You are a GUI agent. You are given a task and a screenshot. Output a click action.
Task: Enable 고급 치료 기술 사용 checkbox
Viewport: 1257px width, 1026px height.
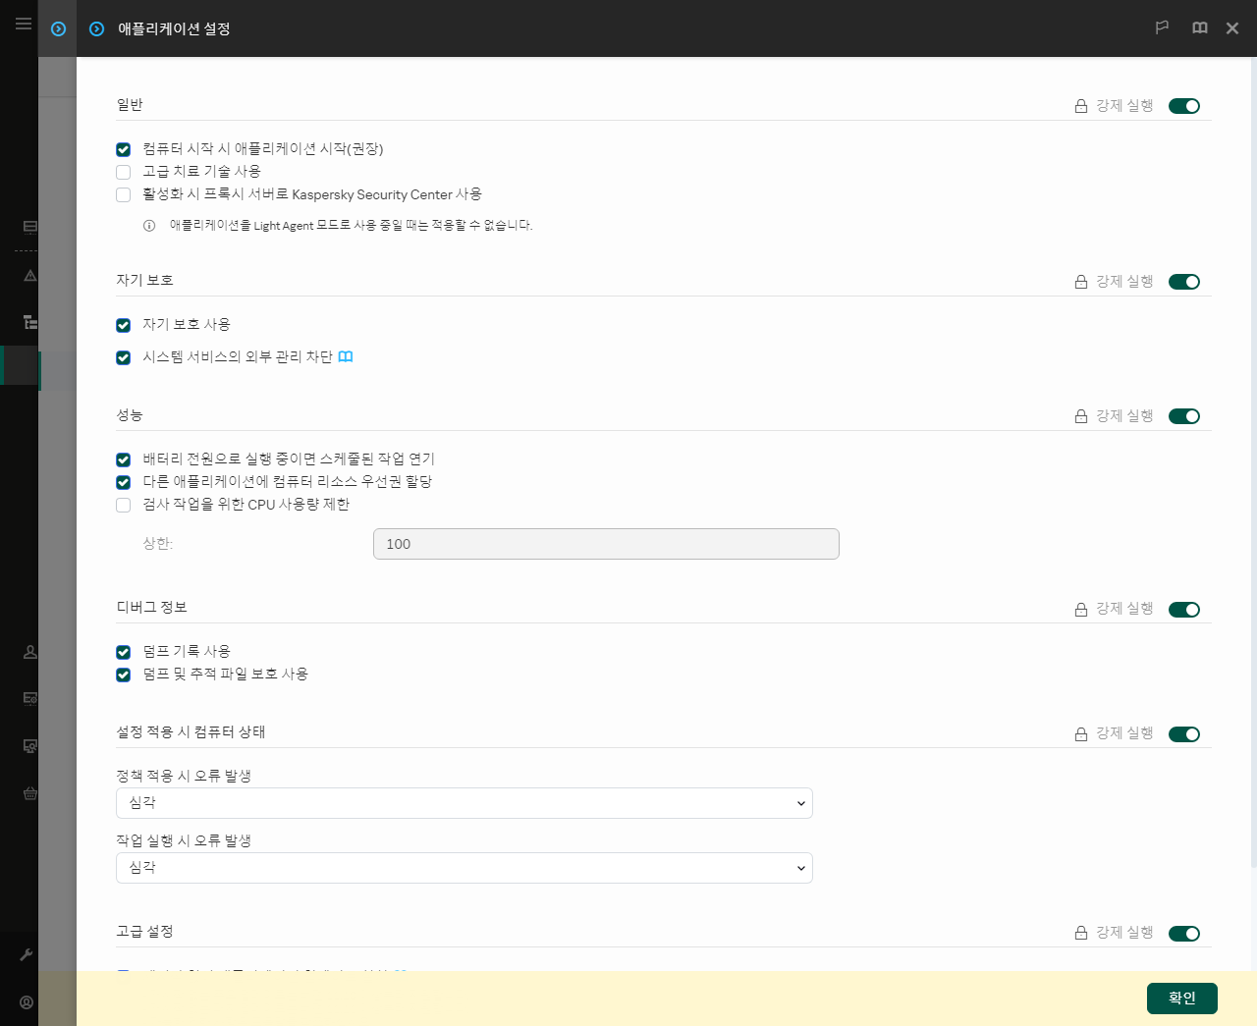tap(124, 173)
